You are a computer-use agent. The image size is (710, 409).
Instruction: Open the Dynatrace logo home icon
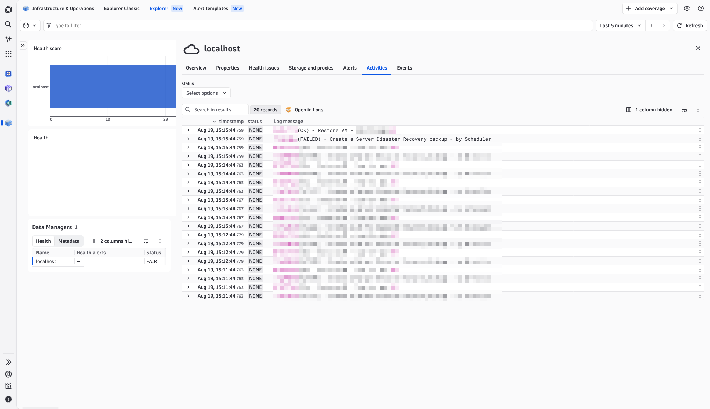(x=8, y=10)
